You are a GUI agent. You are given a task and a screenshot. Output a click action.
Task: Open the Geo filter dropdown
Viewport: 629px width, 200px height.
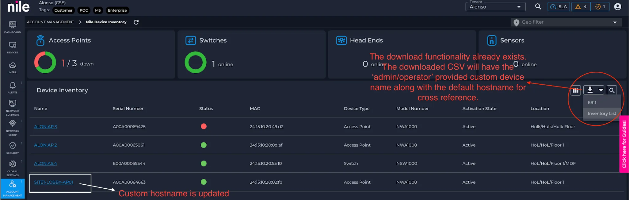coord(566,22)
